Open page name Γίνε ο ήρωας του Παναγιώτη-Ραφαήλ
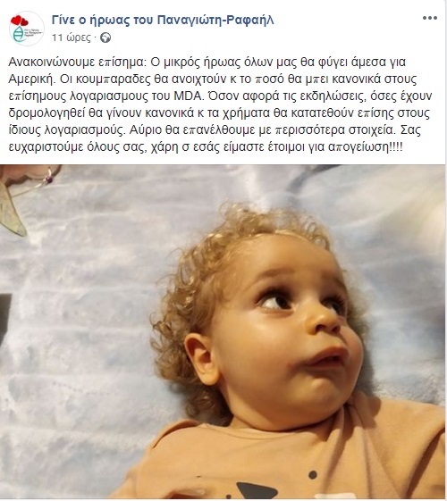447x501 pixels. (x=163, y=20)
